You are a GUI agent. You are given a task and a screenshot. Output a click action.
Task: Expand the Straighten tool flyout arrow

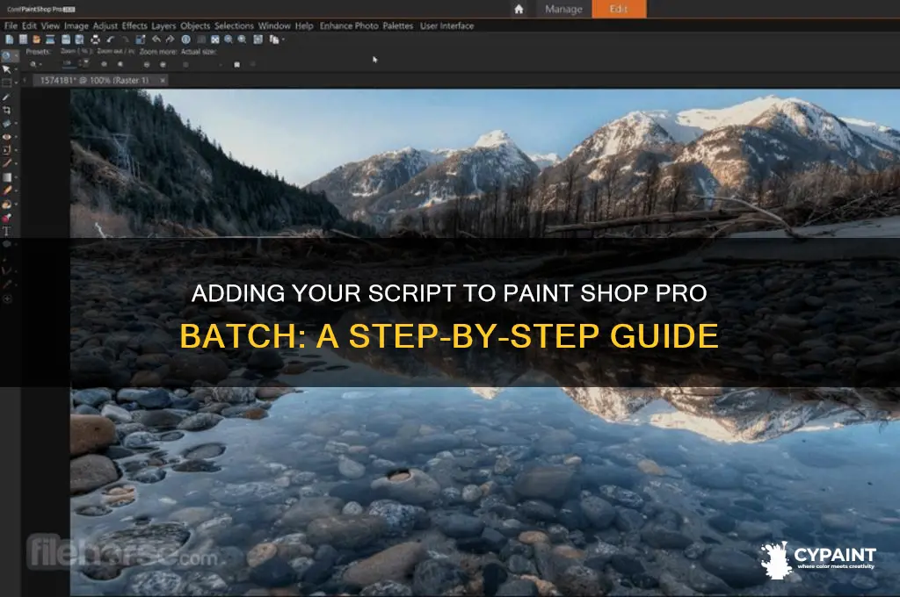point(16,123)
